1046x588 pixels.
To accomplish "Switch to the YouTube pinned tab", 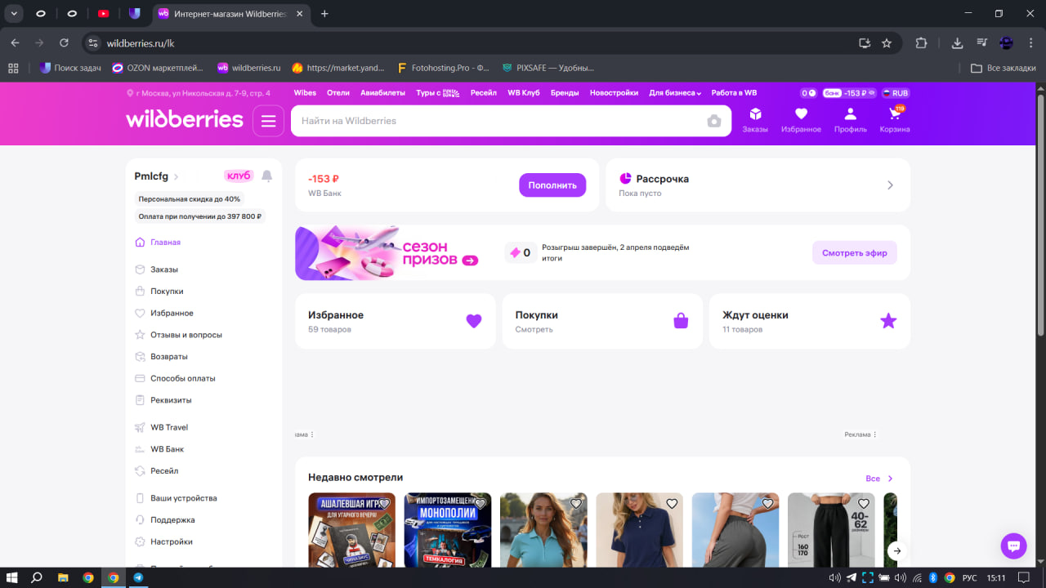I will (103, 14).
